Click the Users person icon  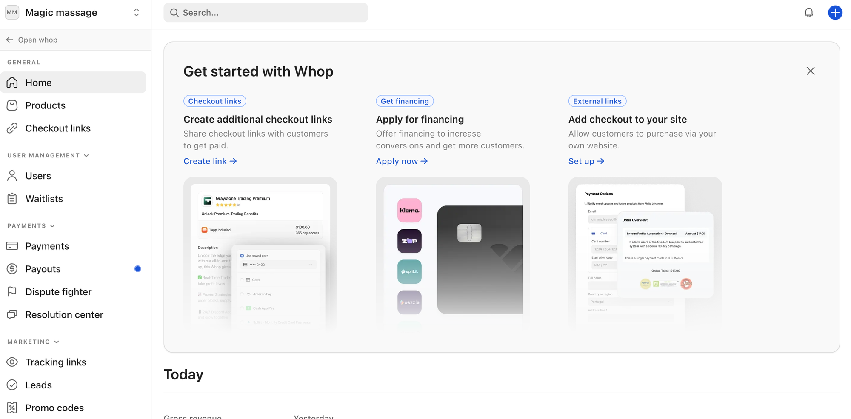coord(12,176)
